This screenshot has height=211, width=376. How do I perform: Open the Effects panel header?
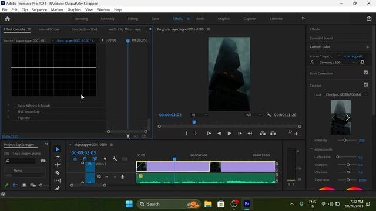[x=315, y=29]
